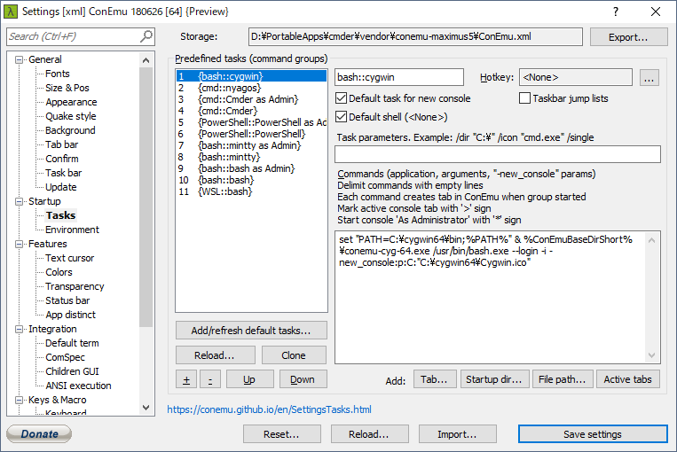This screenshot has height=452, width=677.
Task: Click Reload button under the task list
Action: click(x=215, y=355)
